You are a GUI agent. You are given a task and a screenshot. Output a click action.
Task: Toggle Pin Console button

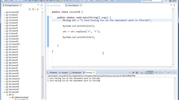click(156, 72)
